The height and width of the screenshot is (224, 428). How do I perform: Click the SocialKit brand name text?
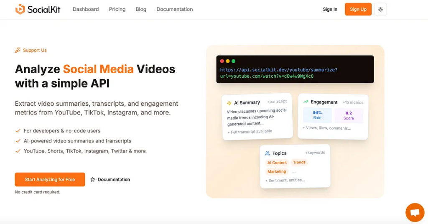[x=44, y=10]
